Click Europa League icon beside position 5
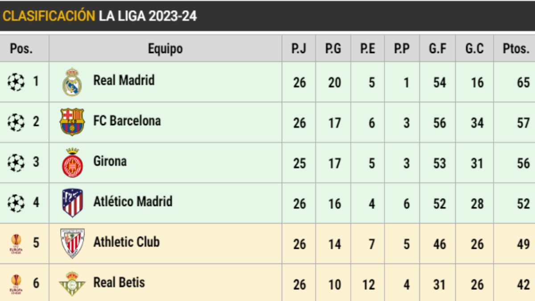Screen dimensions: 535x301 point(16,244)
